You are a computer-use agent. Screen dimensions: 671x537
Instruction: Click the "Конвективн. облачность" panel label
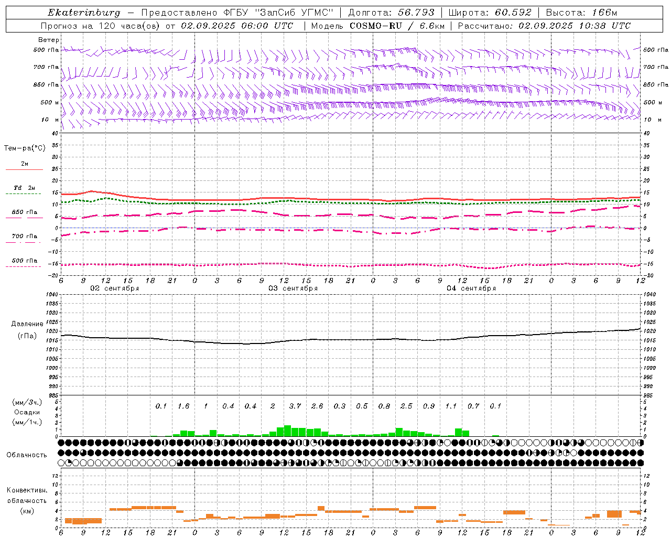27,496
